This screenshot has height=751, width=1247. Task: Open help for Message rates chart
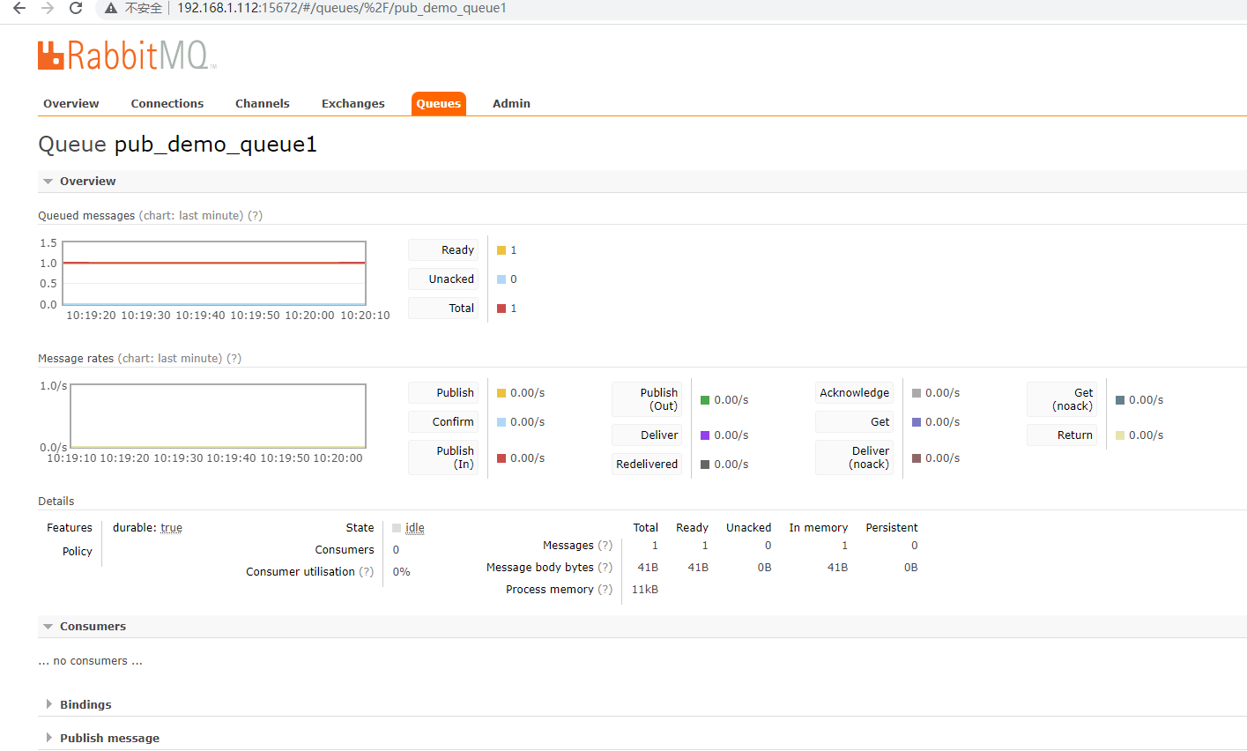tap(234, 359)
